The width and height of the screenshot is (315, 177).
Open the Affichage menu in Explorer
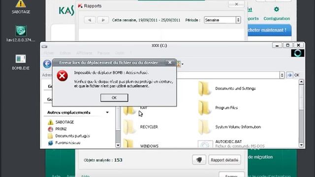pyautogui.click(x=84, y=53)
